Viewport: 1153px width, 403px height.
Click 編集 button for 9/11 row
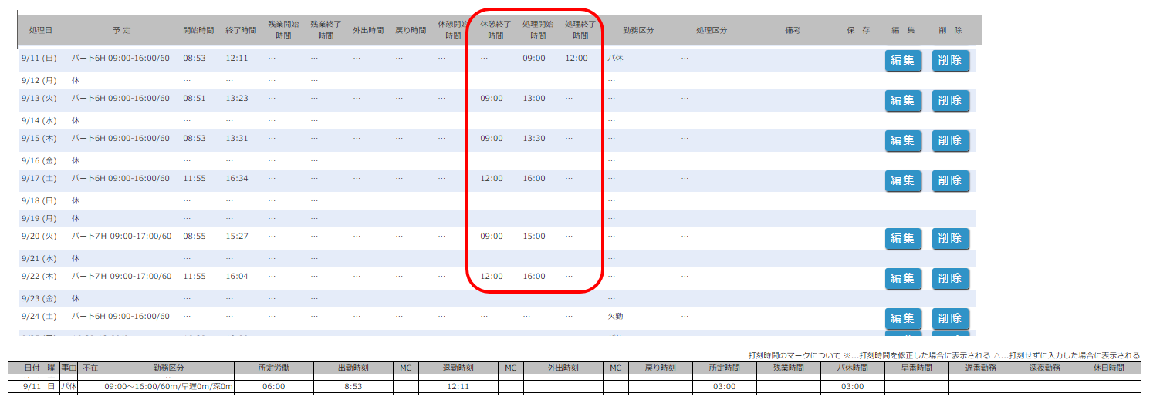click(903, 60)
